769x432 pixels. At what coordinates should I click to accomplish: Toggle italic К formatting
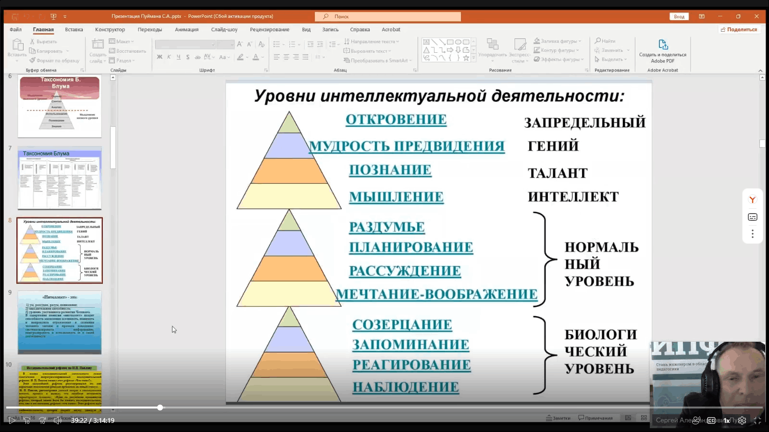click(169, 57)
